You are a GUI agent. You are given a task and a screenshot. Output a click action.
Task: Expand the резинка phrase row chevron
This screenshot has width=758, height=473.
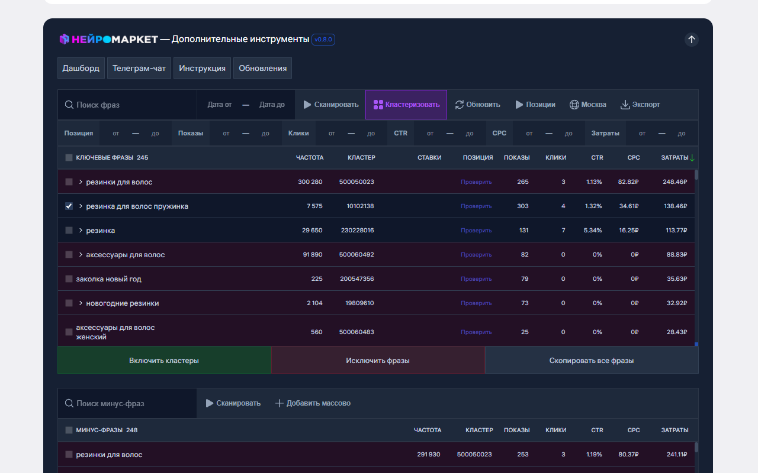(81, 231)
